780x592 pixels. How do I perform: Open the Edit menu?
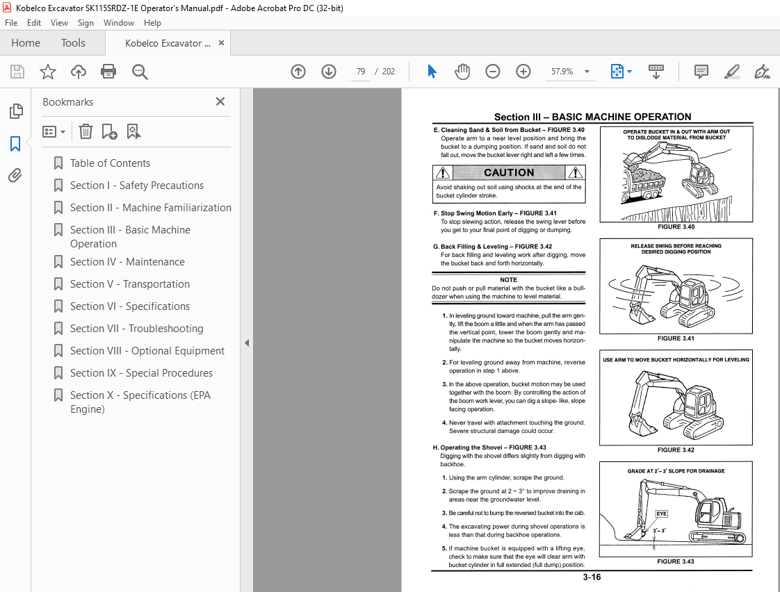point(34,23)
